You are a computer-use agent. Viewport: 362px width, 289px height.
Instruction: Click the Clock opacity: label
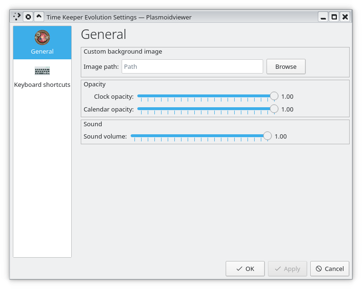pyautogui.click(x=114, y=97)
